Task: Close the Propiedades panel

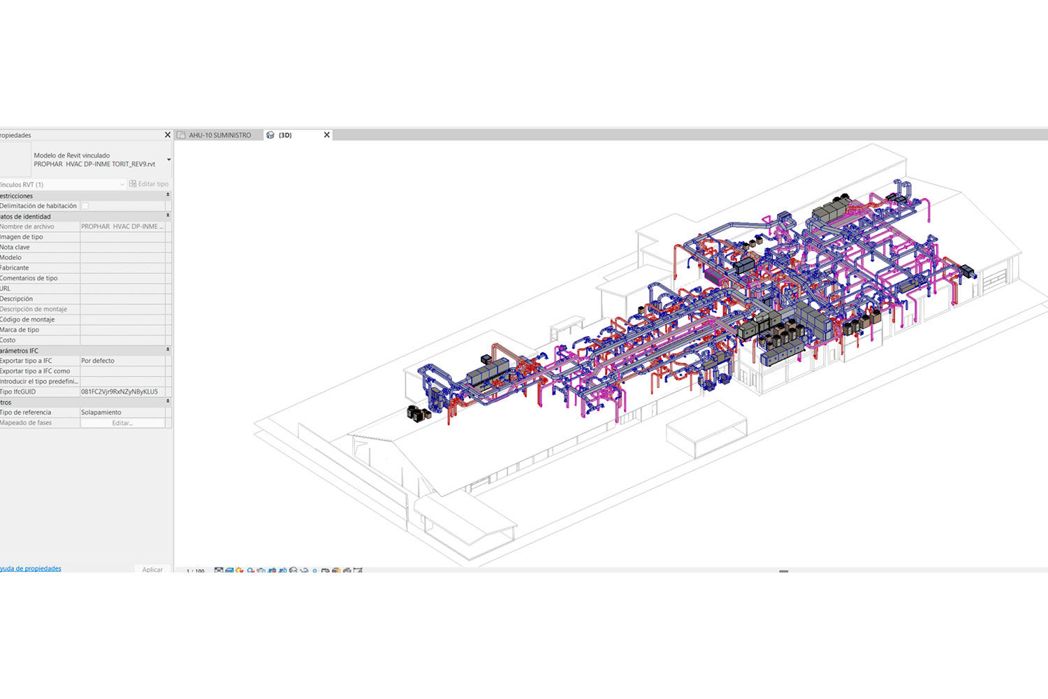Action: point(168,135)
